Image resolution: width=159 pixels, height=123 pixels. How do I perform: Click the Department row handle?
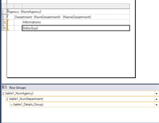point(4,17)
